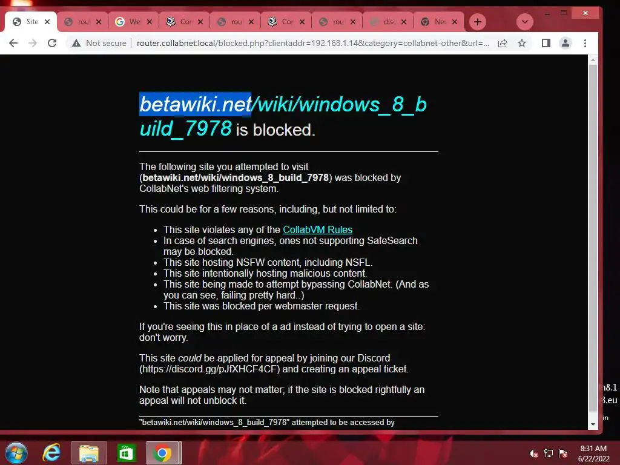Click the scrollbar down arrow
The width and height of the screenshot is (620, 465).
pyautogui.click(x=593, y=424)
